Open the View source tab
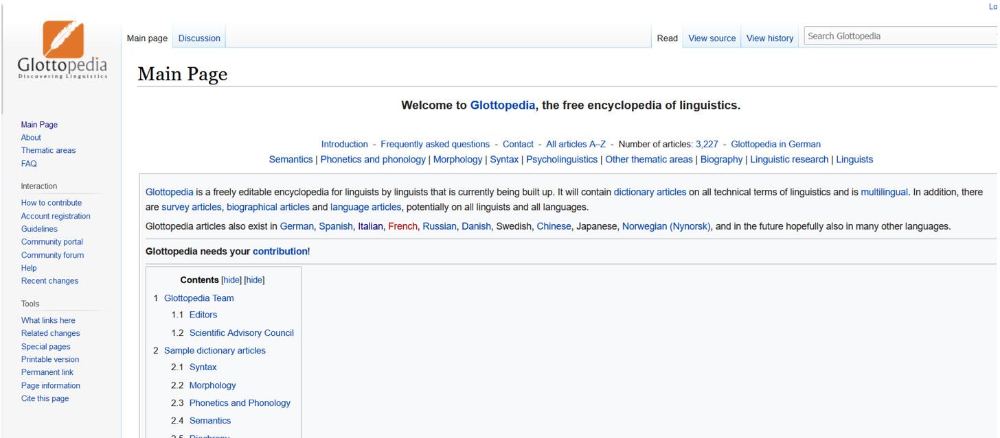1000x438 pixels. (712, 38)
